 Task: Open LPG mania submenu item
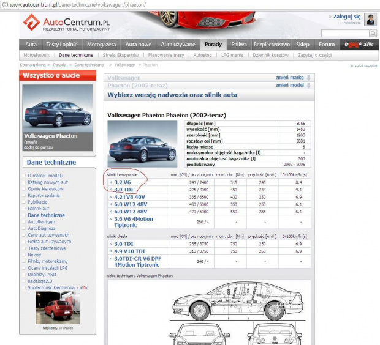(x=232, y=55)
